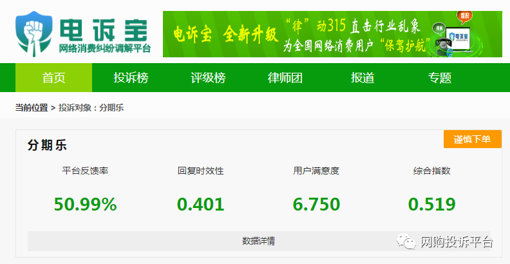Viewport: 510px width, 264px height.
Task: Click the 回复时效性 label
Action: [201, 171]
